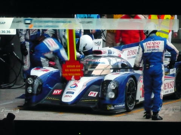Click the large DENSO text on car side

click(169, 85)
